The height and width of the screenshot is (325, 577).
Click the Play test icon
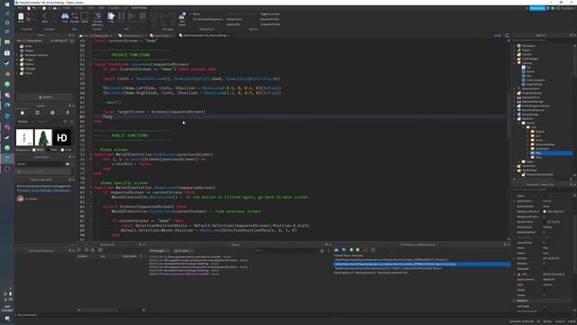pyautogui.click(x=111, y=16)
